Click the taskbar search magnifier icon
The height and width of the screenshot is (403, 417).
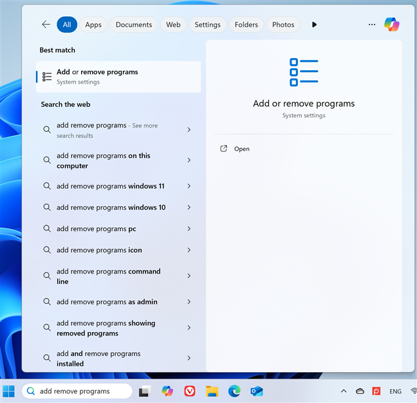pos(31,391)
